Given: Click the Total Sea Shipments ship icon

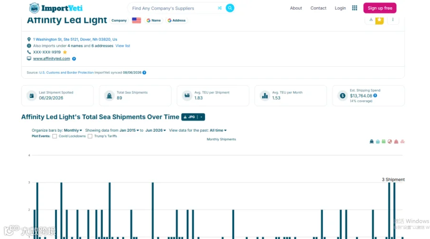Looking at the screenshot, I should click(109, 95).
